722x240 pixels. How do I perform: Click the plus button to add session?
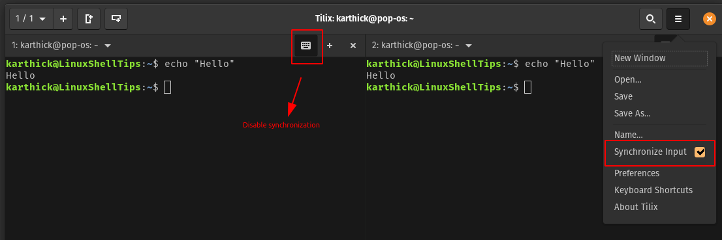(x=63, y=19)
